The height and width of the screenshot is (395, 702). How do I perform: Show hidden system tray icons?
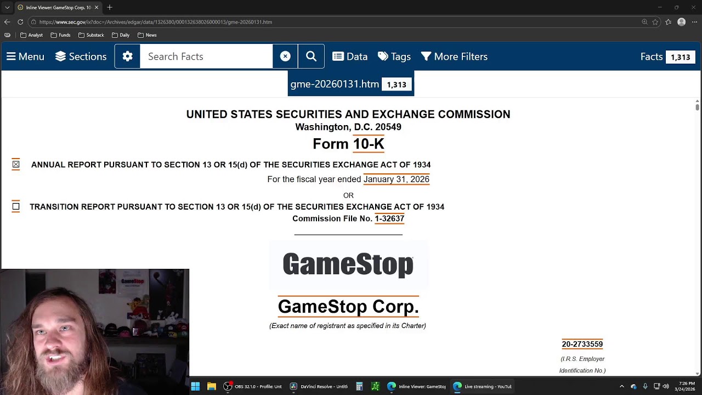click(621, 386)
